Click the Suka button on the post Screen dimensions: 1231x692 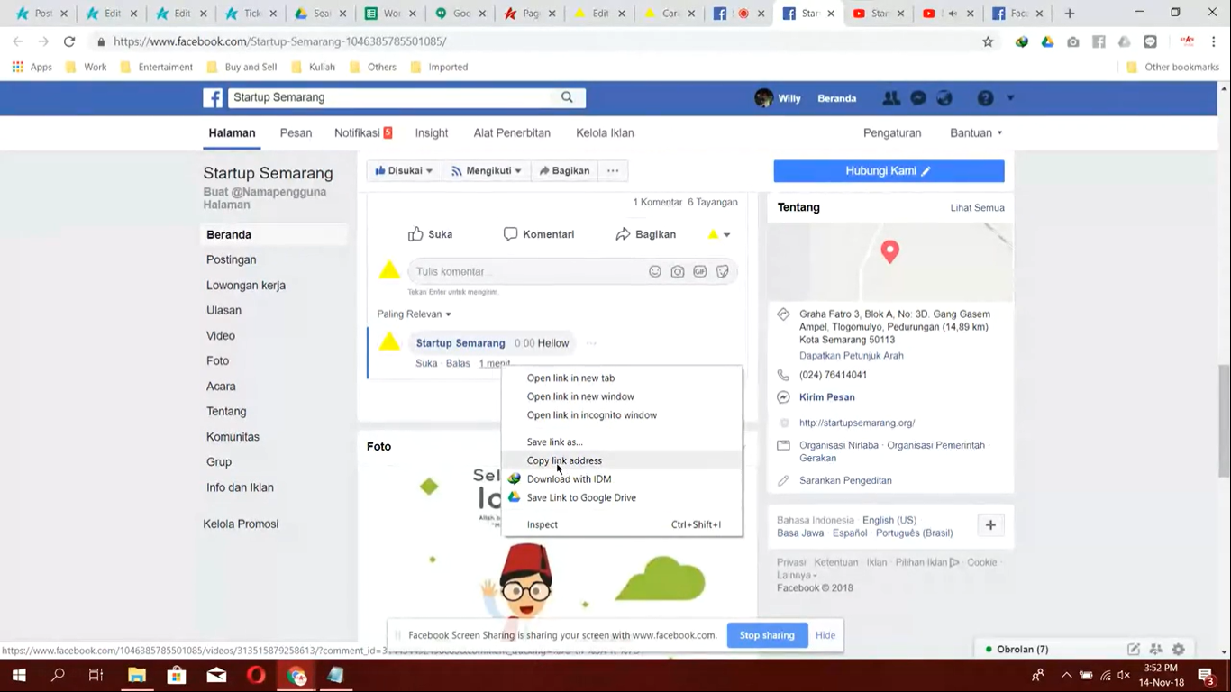430,234
